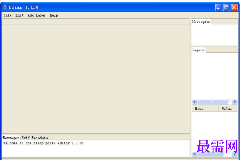This screenshot has width=246, height=160.
Task: Minimize the Blimp window
Action: click(x=218, y=7)
